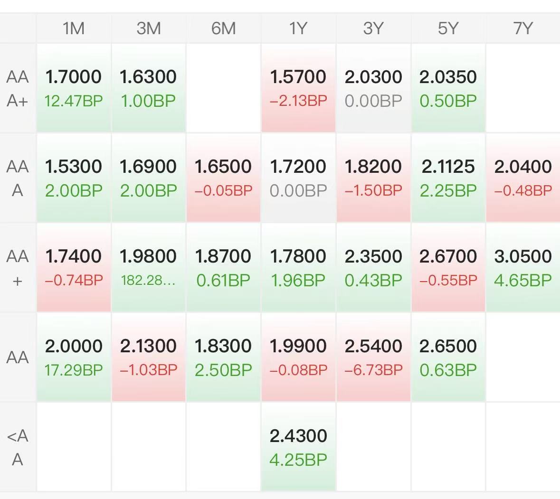Image resolution: width=560 pixels, height=499 pixels.
Task: Click the 6M column header
Action: (223, 28)
